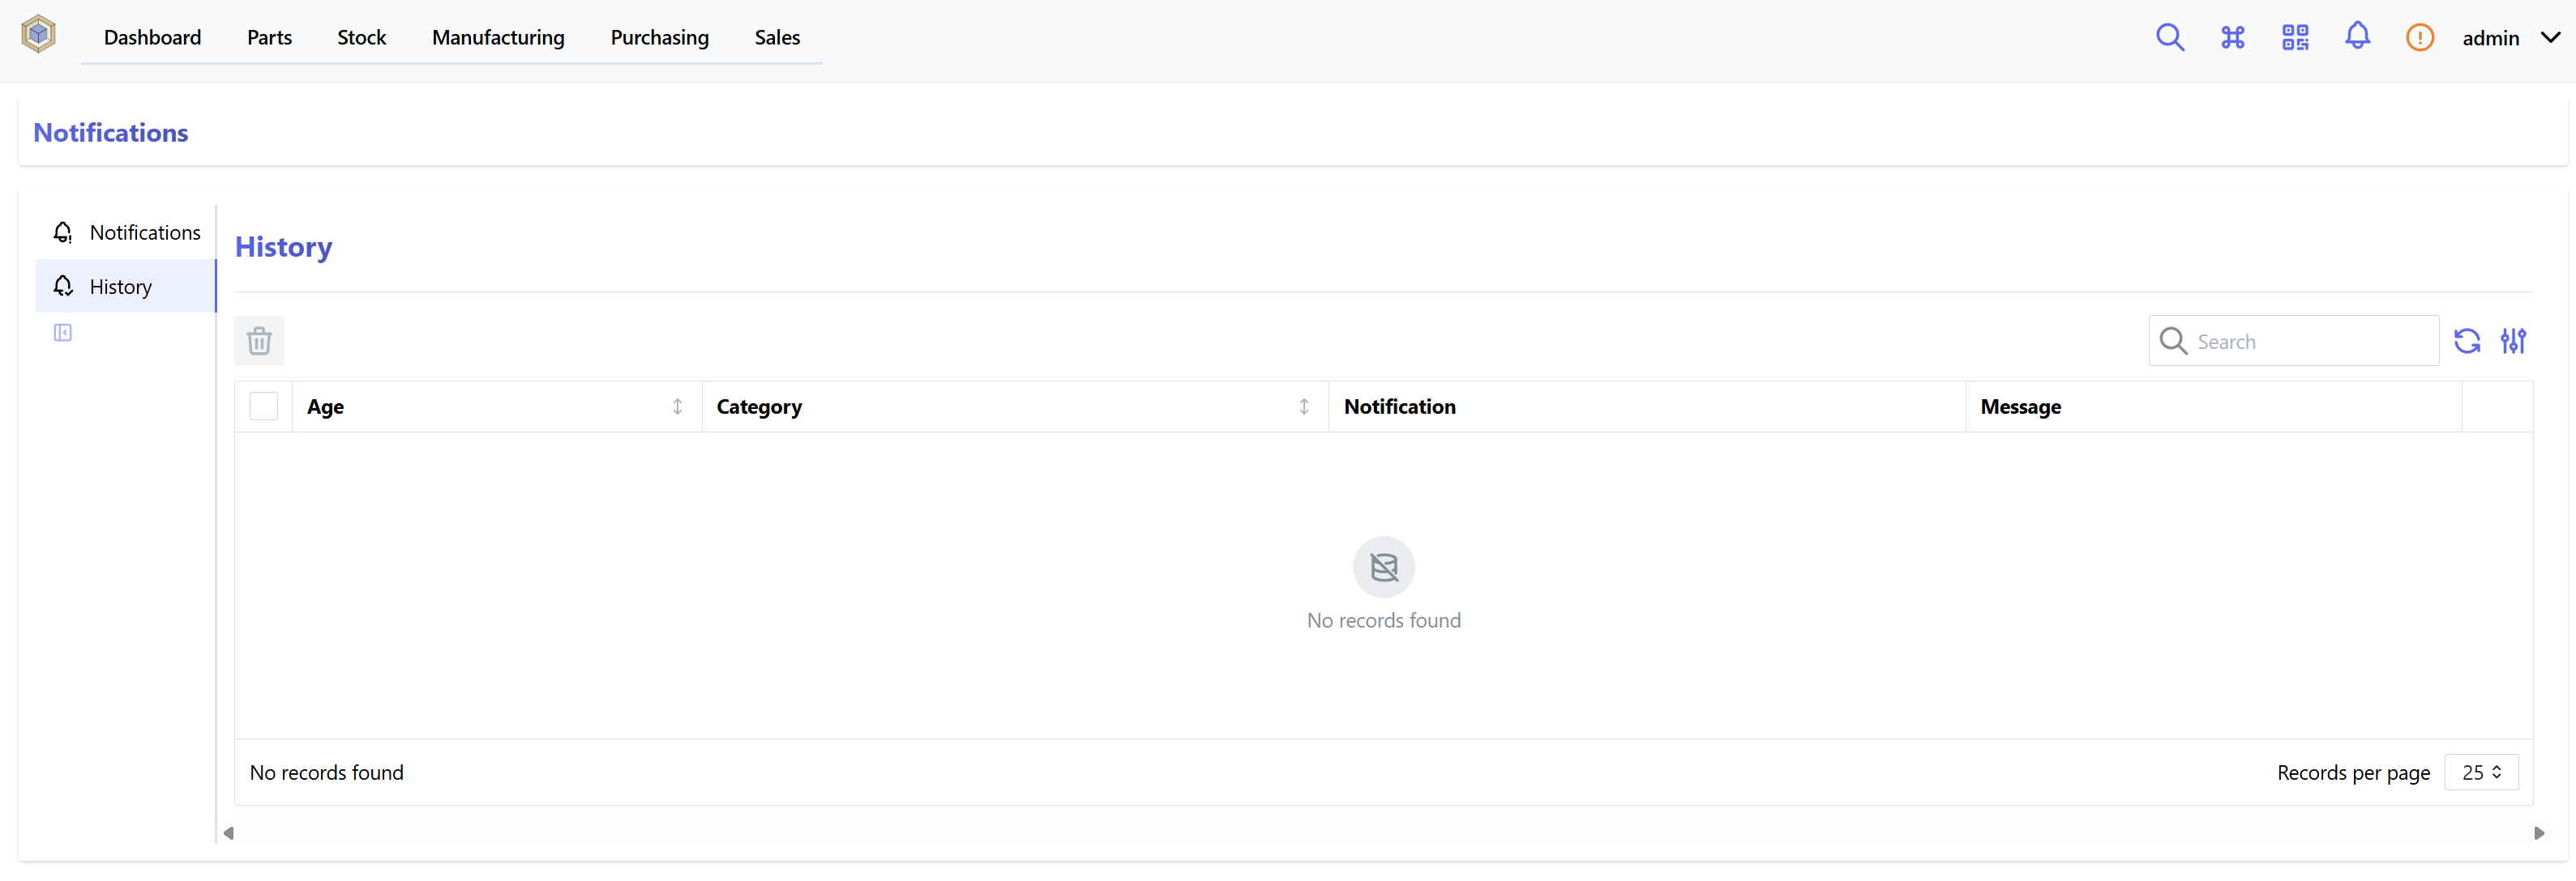Open the global search icon

[2170, 37]
